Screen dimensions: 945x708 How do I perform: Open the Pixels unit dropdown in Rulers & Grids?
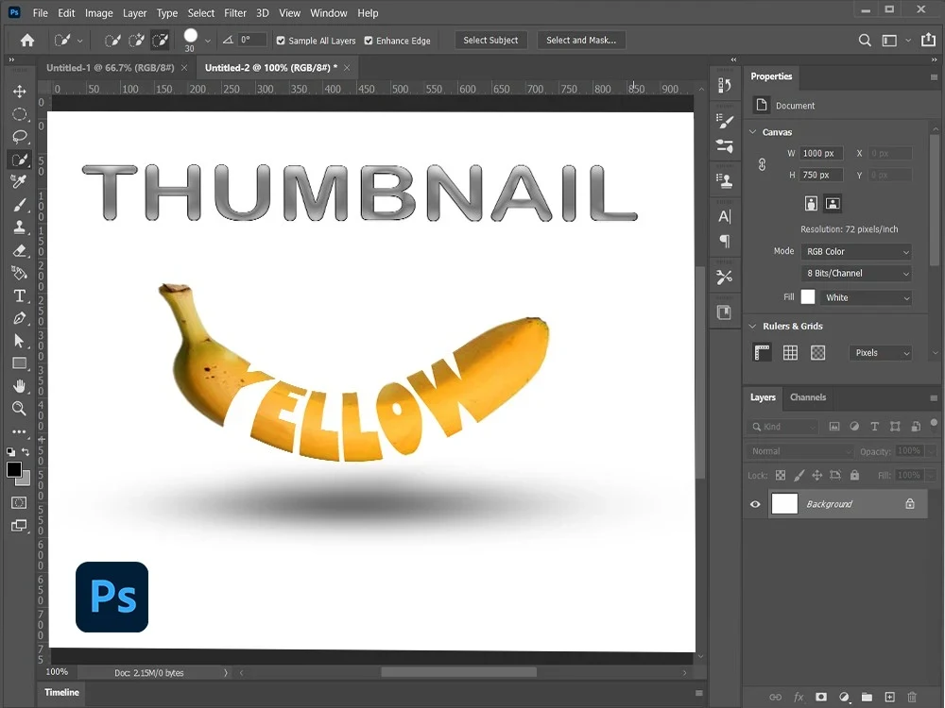tap(880, 352)
